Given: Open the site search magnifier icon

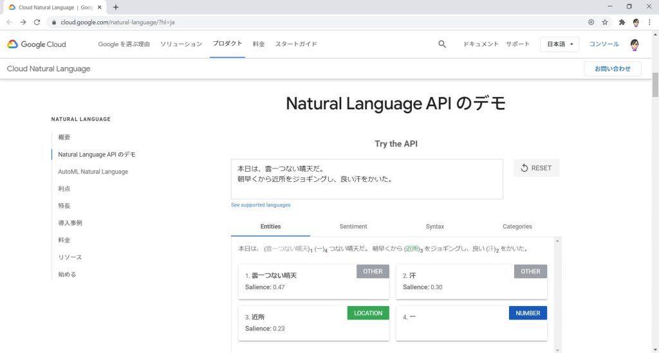Looking at the screenshot, I should [x=442, y=44].
